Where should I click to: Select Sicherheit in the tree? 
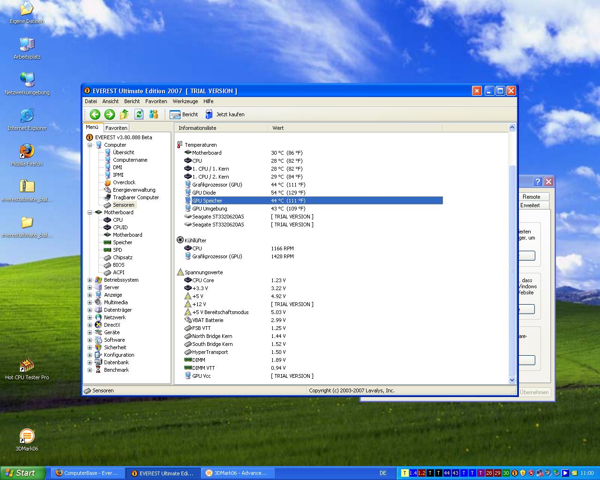pyautogui.click(x=115, y=347)
